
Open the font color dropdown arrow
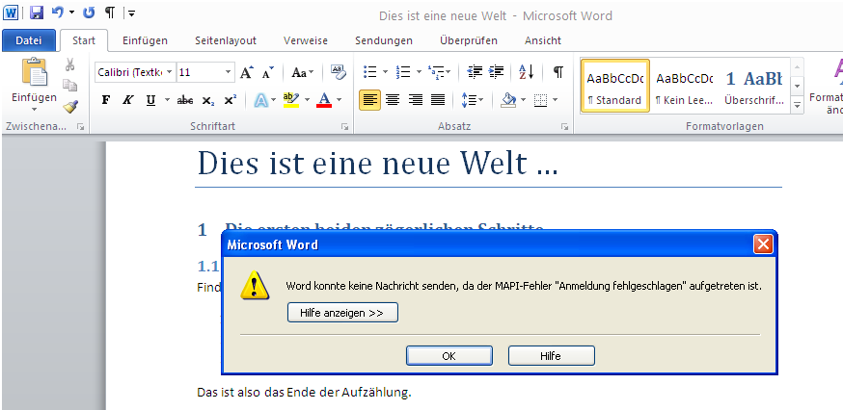(340, 100)
